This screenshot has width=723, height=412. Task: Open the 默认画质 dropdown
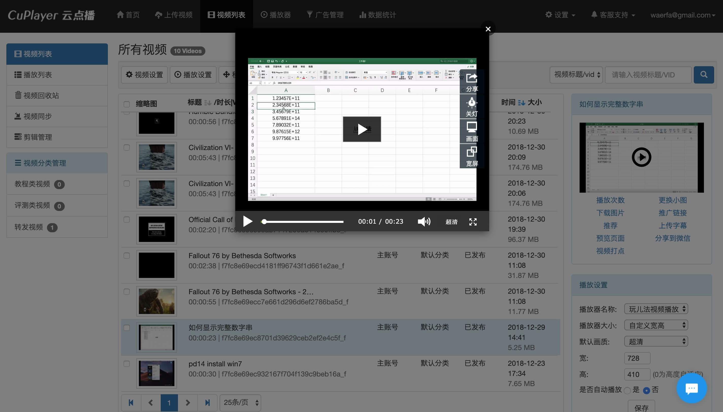coord(656,341)
